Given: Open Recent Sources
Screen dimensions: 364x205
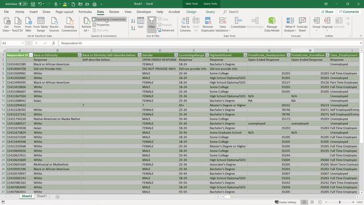Looking at the screenshot, I should pyautogui.click(x=54, y=24).
